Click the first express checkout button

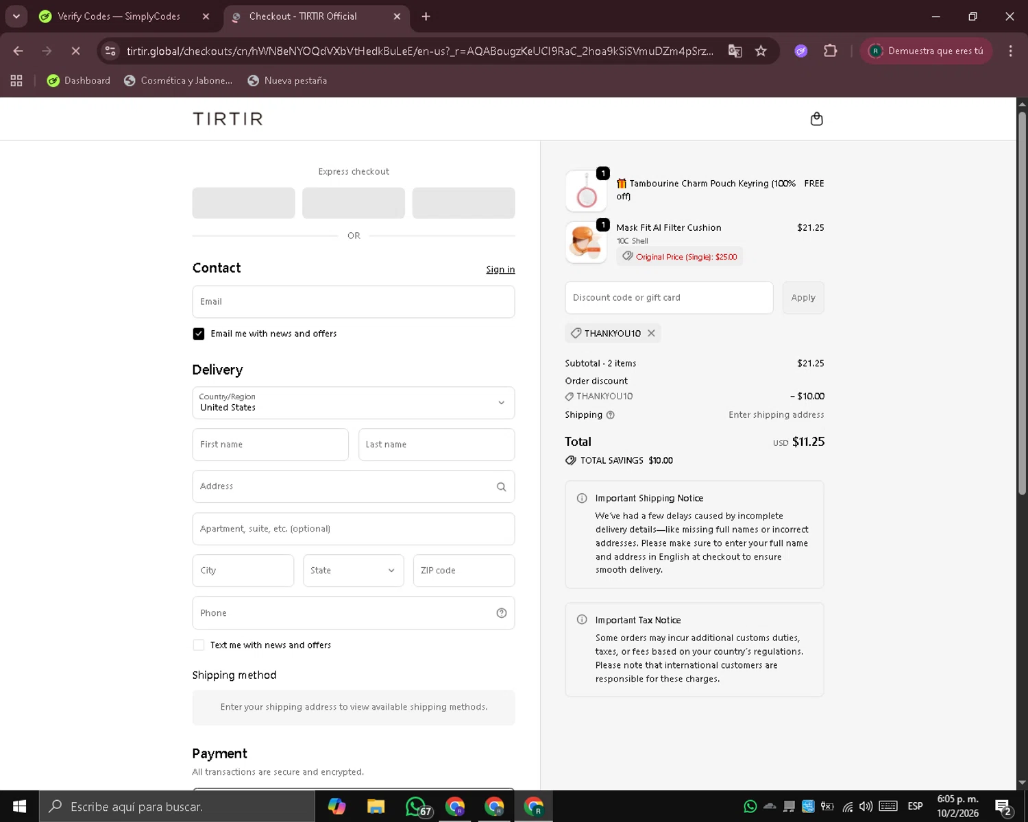click(x=243, y=203)
